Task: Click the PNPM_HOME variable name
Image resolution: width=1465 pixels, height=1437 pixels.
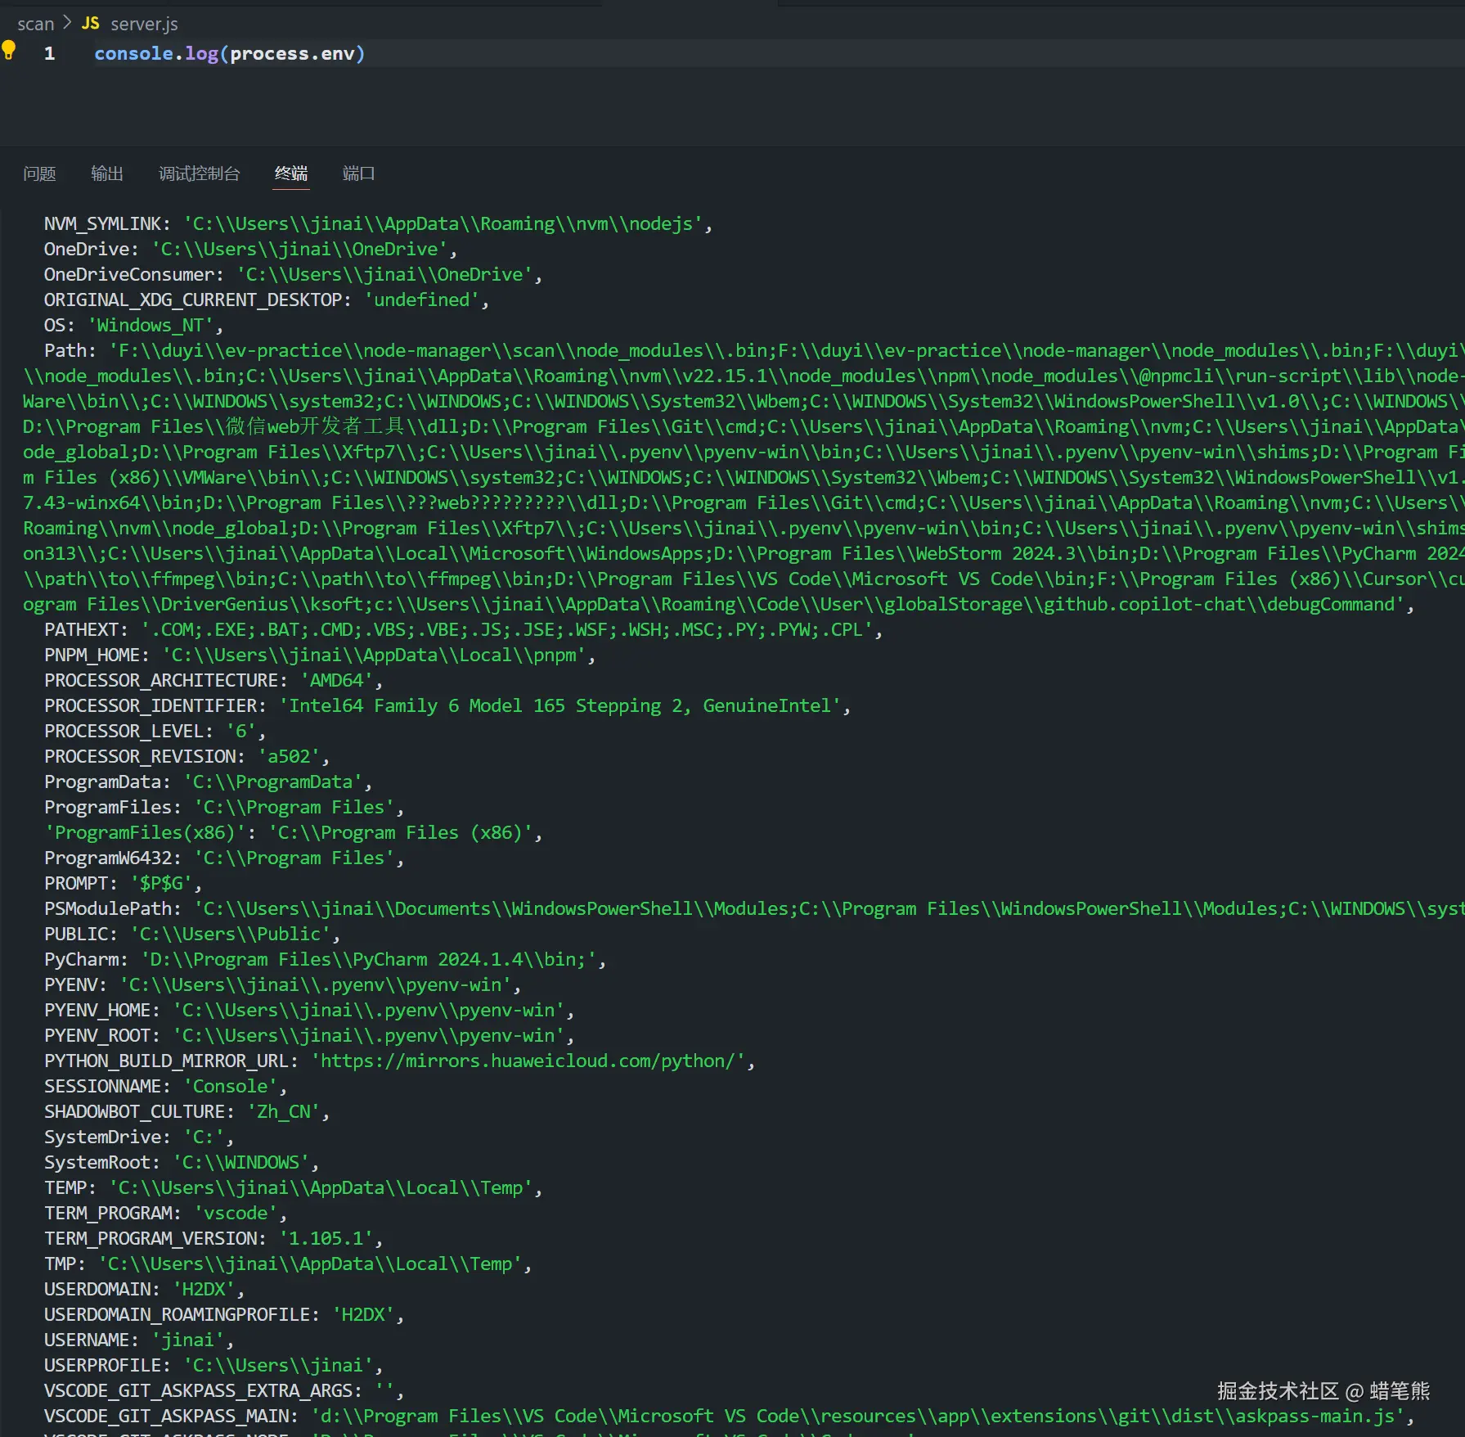Action: pyautogui.click(x=92, y=655)
